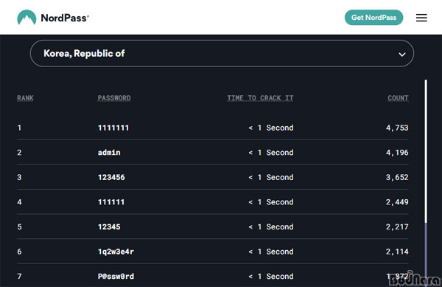Click the 2,449 count value
442x287 pixels.
tap(397, 202)
